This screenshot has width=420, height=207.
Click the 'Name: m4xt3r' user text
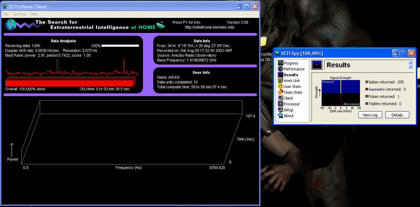click(x=168, y=78)
